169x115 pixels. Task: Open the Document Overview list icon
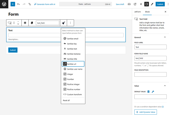click(x=30, y=4)
